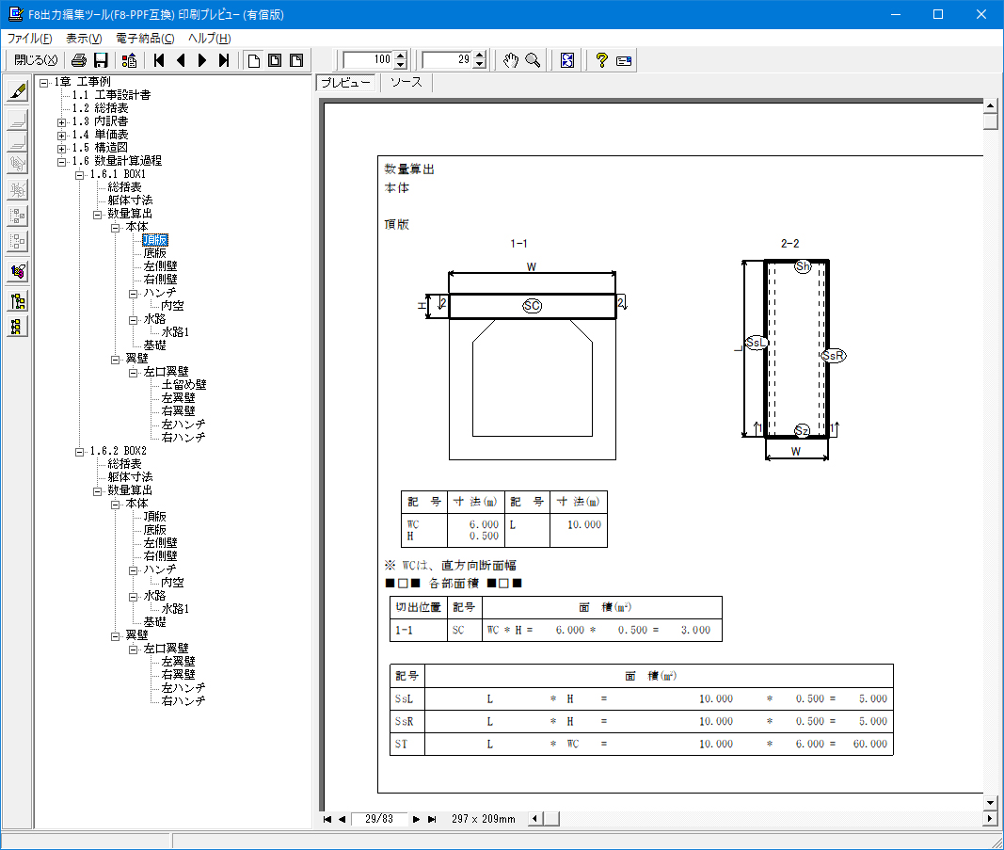The width and height of the screenshot is (1004, 850).
Task: Select 1.1 工事設計書 in tree
Action: pos(111,95)
